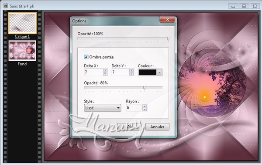This screenshot has width=262, height=165.
Task: Increase Rayon value with up arrow
Action: click(x=145, y=106)
